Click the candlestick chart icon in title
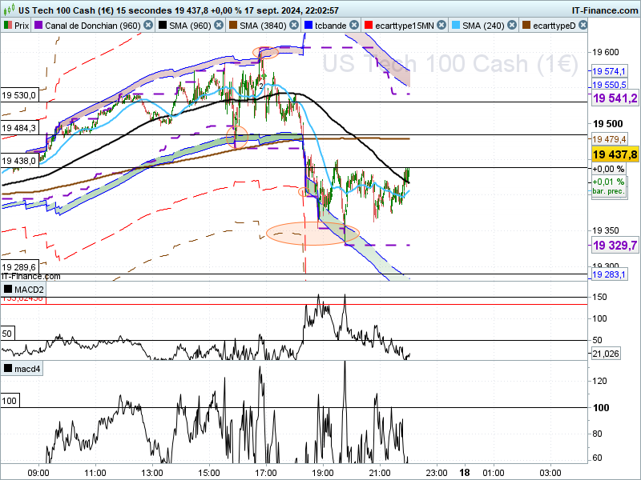Image resolution: width=641 pixels, height=480 pixels. point(9,9)
